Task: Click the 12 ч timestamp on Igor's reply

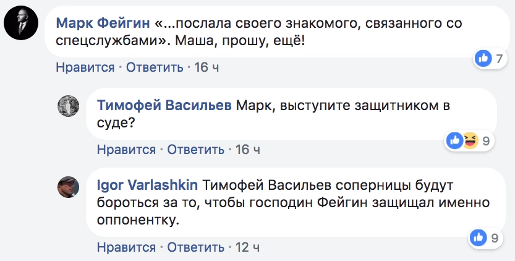Action: tap(248, 247)
